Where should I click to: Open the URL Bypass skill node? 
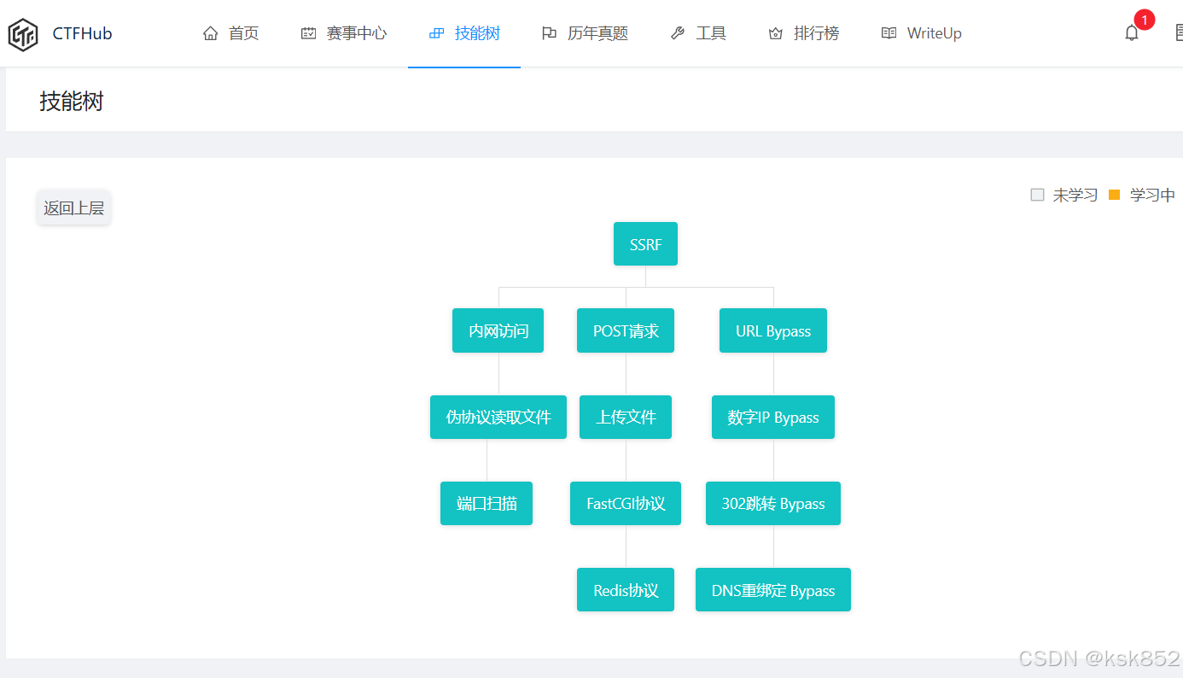click(x=772, y=330)
